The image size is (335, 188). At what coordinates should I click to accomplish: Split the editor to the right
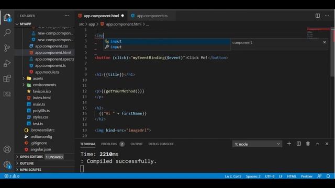click(318, 16)
